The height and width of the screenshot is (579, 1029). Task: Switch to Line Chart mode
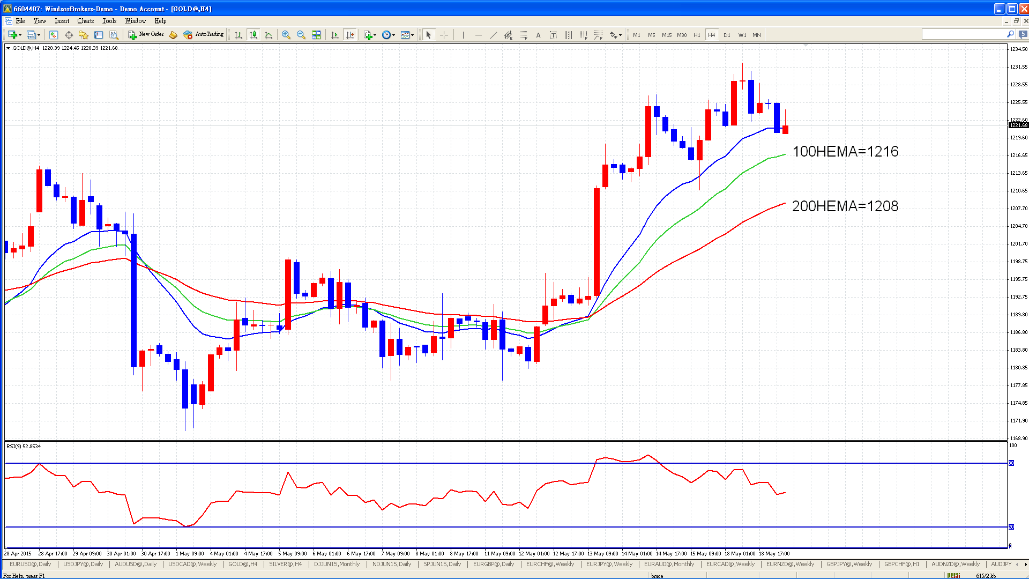point(269,35)
